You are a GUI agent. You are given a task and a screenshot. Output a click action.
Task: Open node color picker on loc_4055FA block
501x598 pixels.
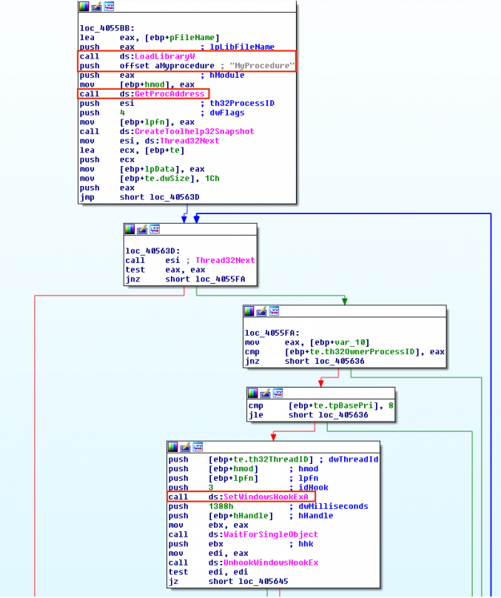pos(249,311)
